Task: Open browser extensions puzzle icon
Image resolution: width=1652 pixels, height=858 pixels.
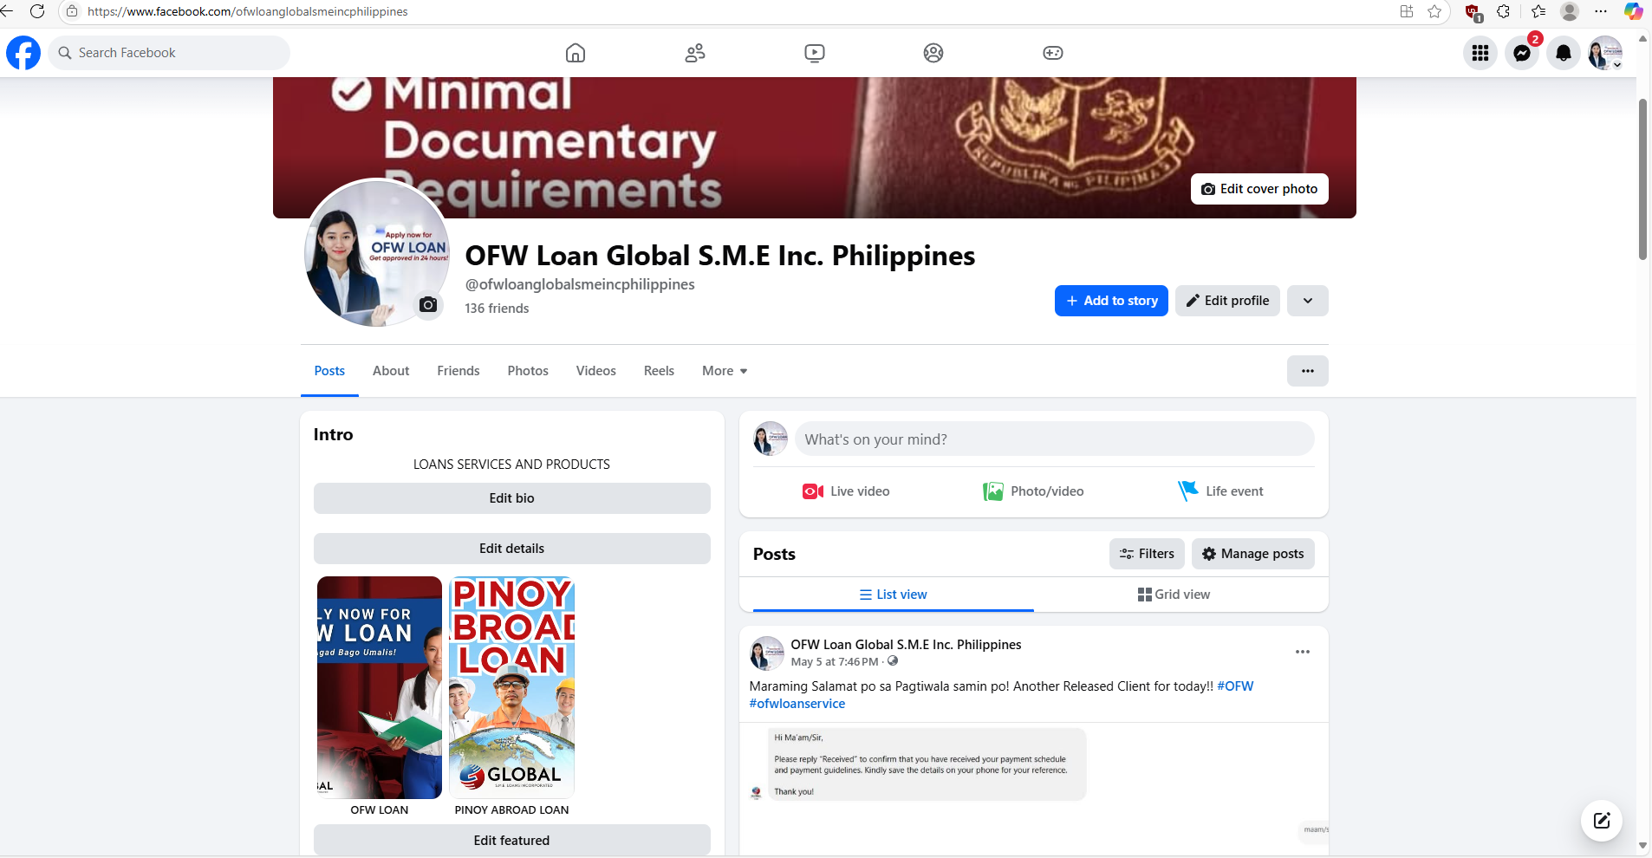Action: (x=1504, y=11)
